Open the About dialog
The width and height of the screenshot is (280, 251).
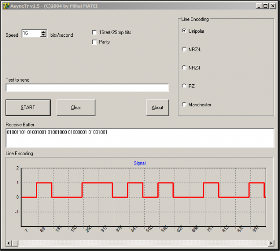point(157,108)
